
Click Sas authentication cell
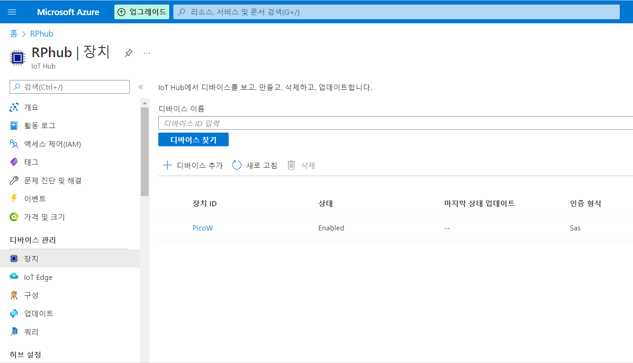pos(575,228)
